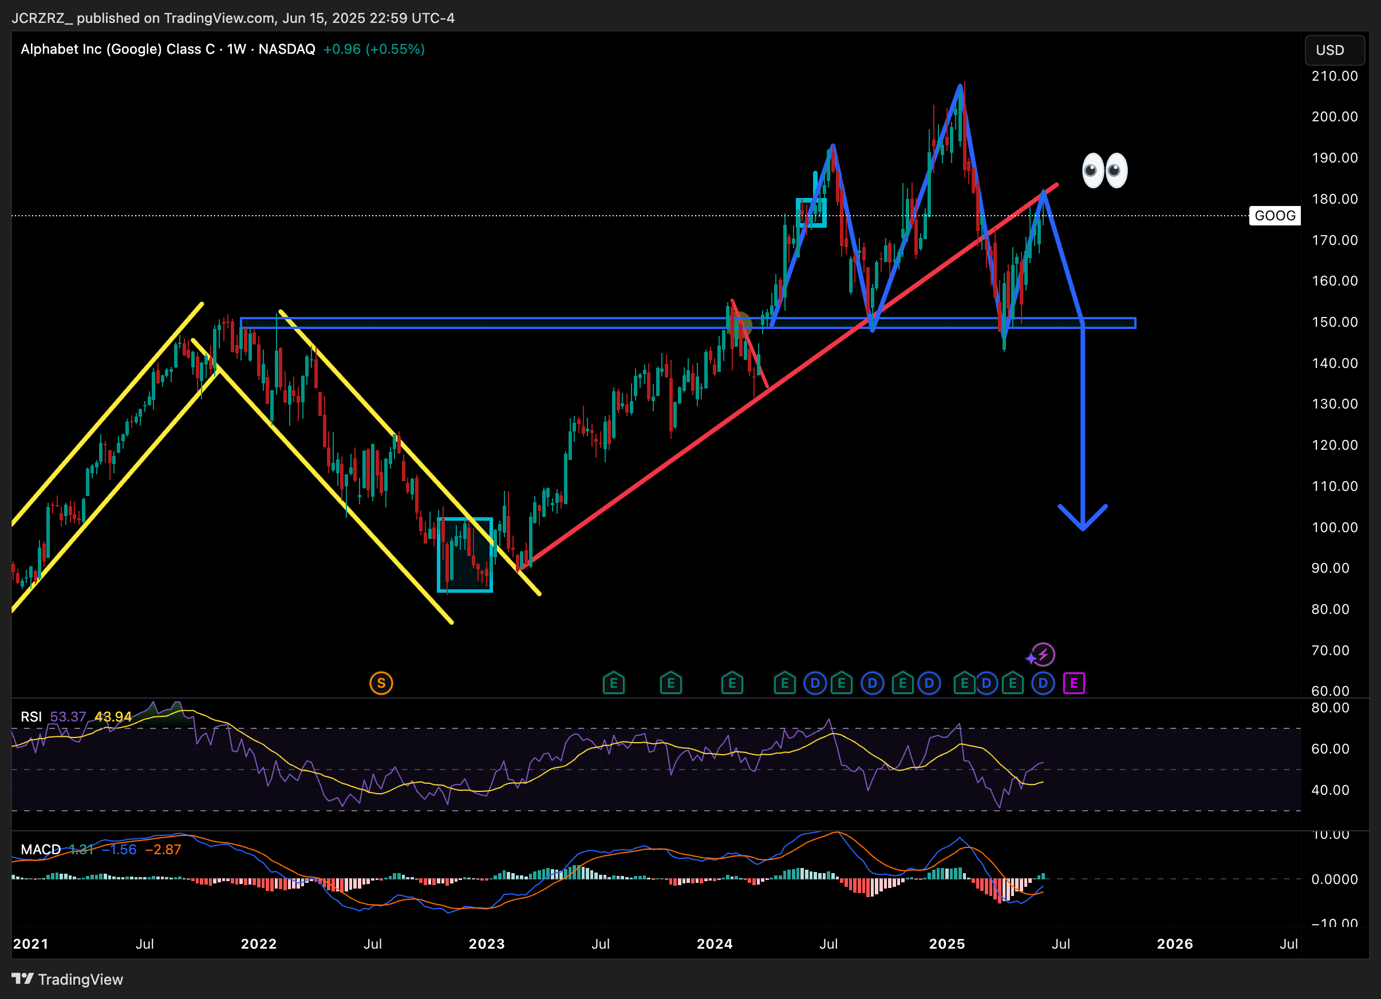
Task: Click the 70.00 price axis label
Action: 1331,651
